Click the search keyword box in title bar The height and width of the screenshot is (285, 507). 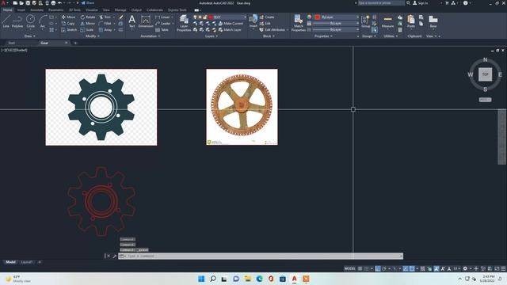click(x=381, y=3)
